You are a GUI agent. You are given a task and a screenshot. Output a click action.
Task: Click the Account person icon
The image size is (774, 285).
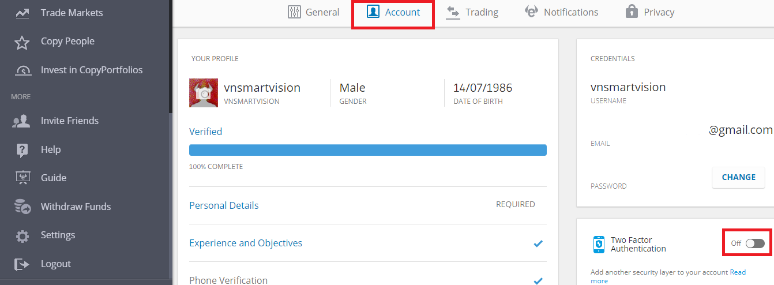pyautogui.click(x=373, y=12)
